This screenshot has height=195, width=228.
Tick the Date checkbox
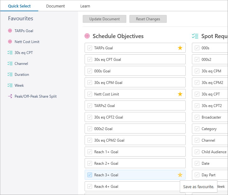click(197, 163)
